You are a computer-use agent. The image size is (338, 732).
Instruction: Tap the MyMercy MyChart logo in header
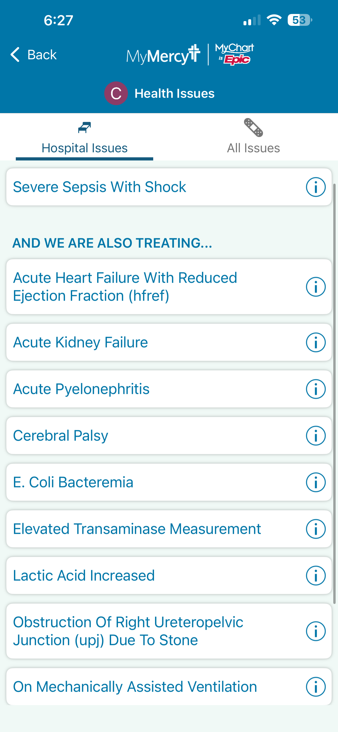coord(190,55)
